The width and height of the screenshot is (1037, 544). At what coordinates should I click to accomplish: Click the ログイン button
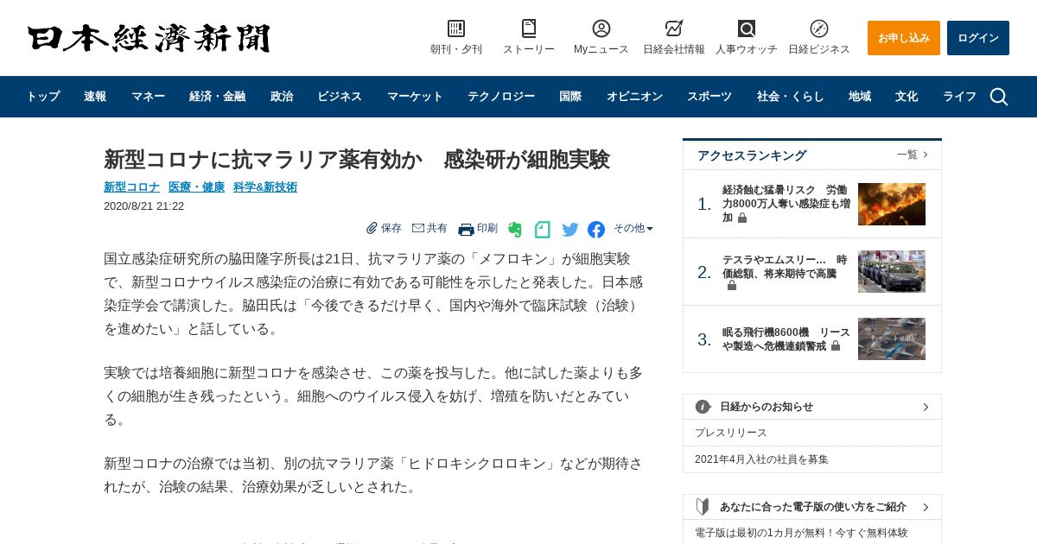[978, 38]
